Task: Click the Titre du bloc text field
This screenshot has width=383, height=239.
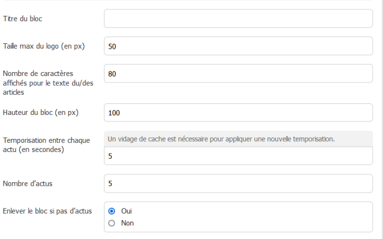Action: pos(238,19)
